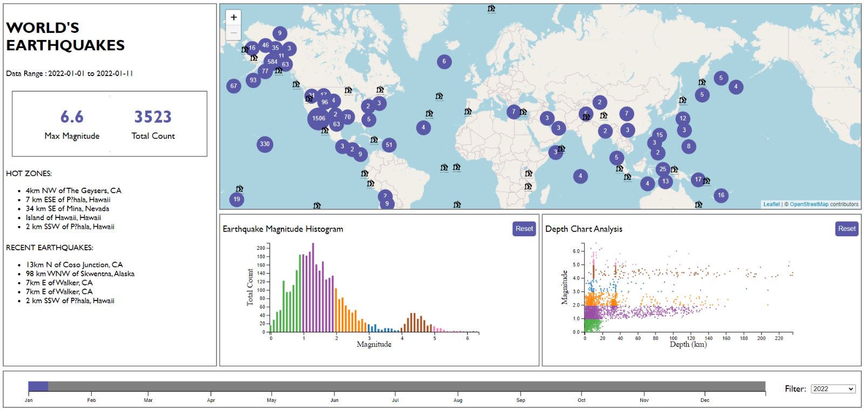Click the 25 cluster marker in Indonesia
864x410 pixels.
(663, 169)
